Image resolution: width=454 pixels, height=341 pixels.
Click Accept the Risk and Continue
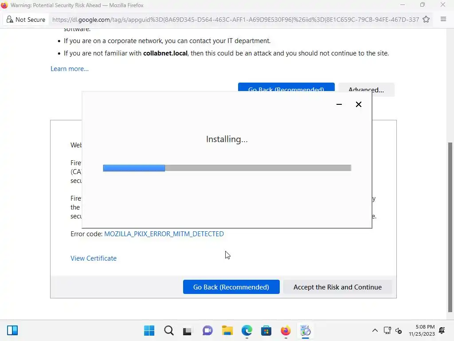pyautogui.click(x=337, y=287)
